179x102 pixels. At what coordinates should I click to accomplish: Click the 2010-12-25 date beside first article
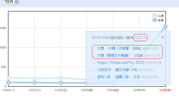coord(150,49)
